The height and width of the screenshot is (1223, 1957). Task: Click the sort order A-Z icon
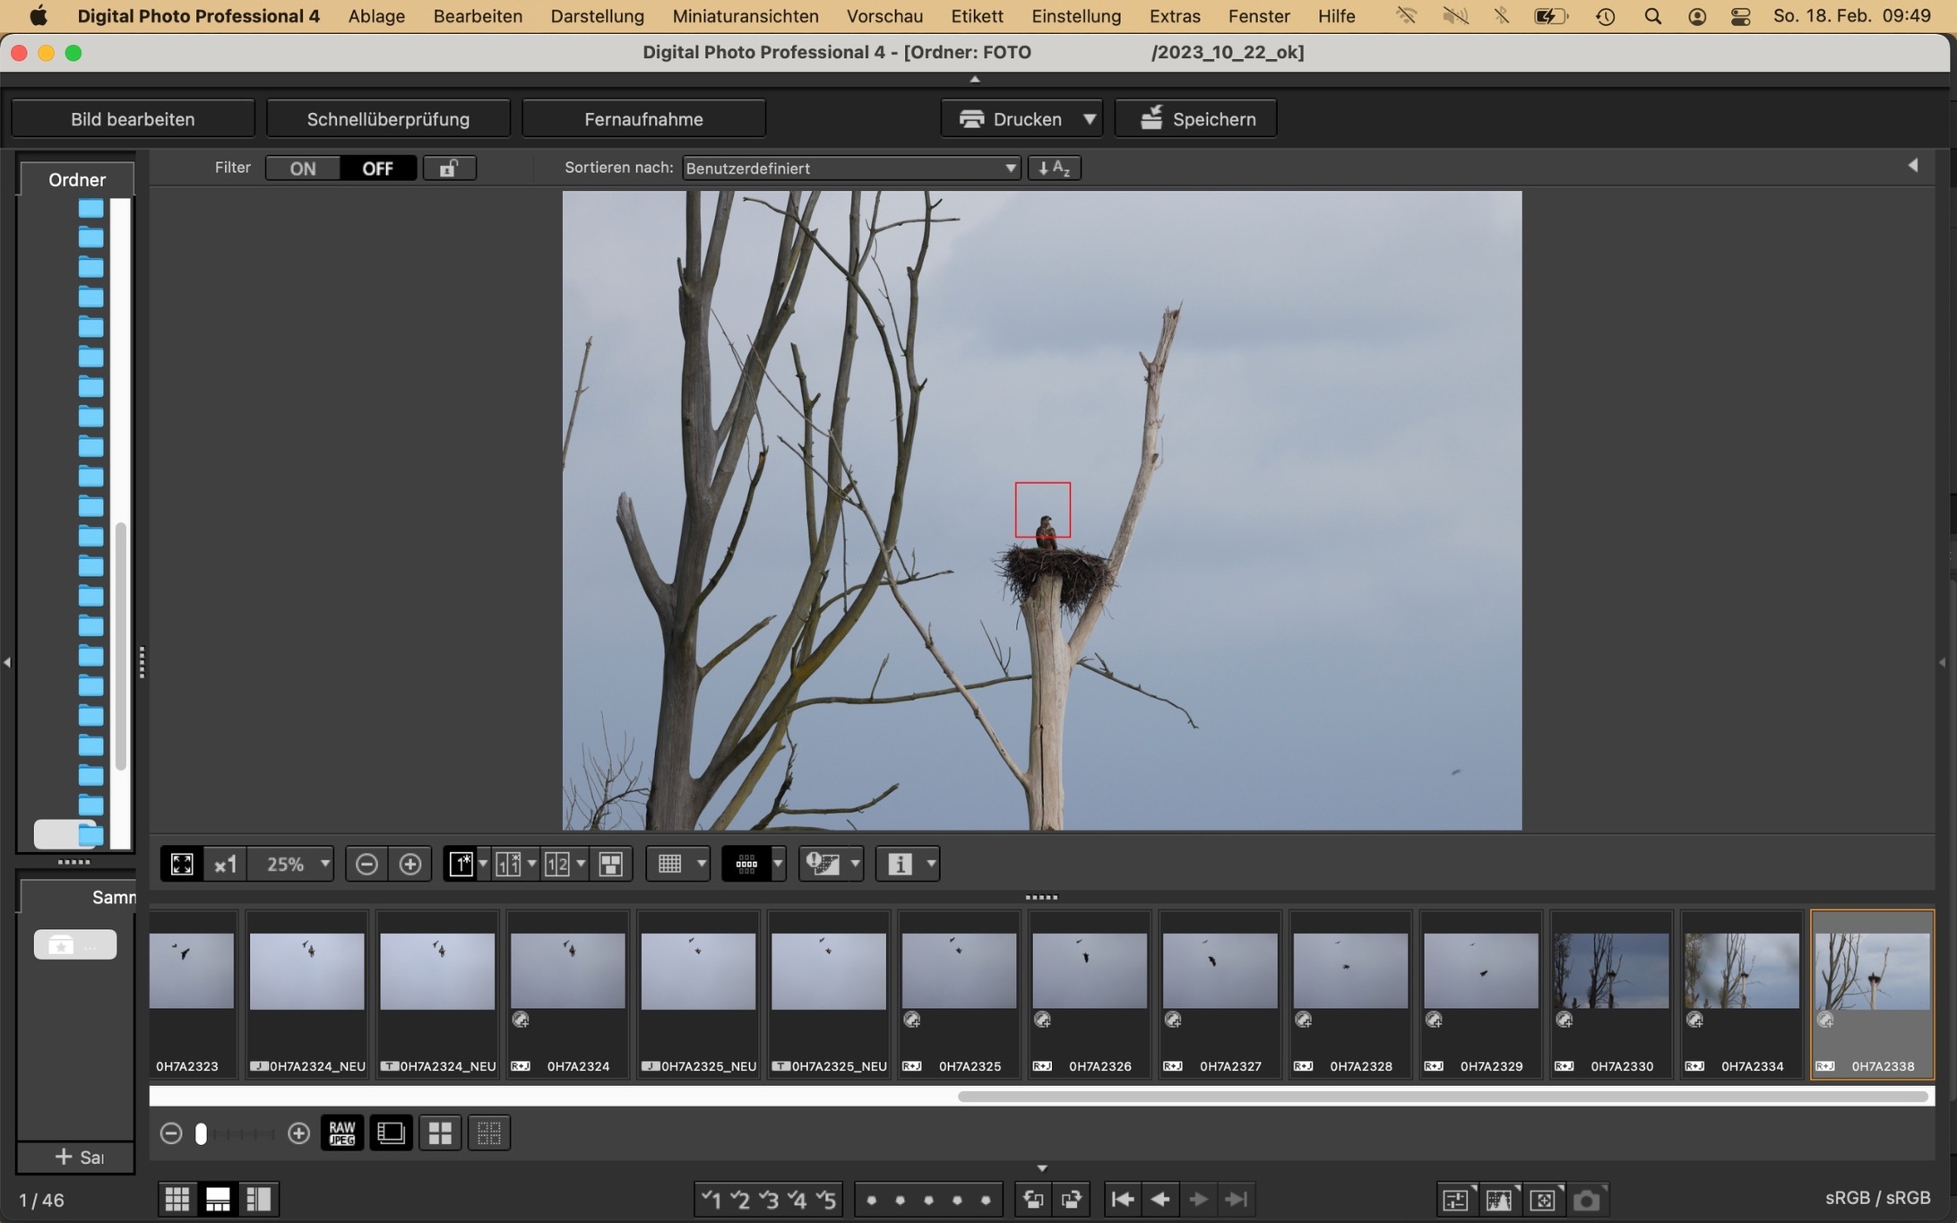tap(1054, 168)
